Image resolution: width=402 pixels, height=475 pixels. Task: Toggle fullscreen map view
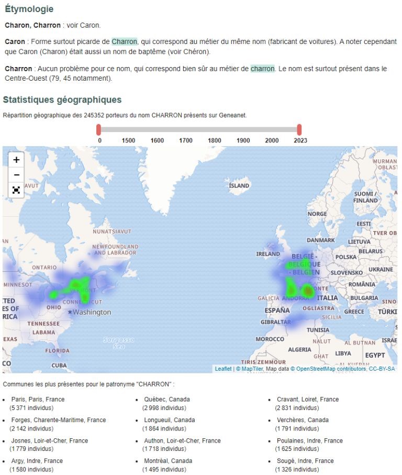[x=16, y=190]
